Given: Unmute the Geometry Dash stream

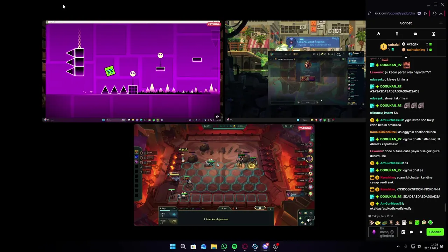Looking at the screenshot, I should [x=217, y=117].
